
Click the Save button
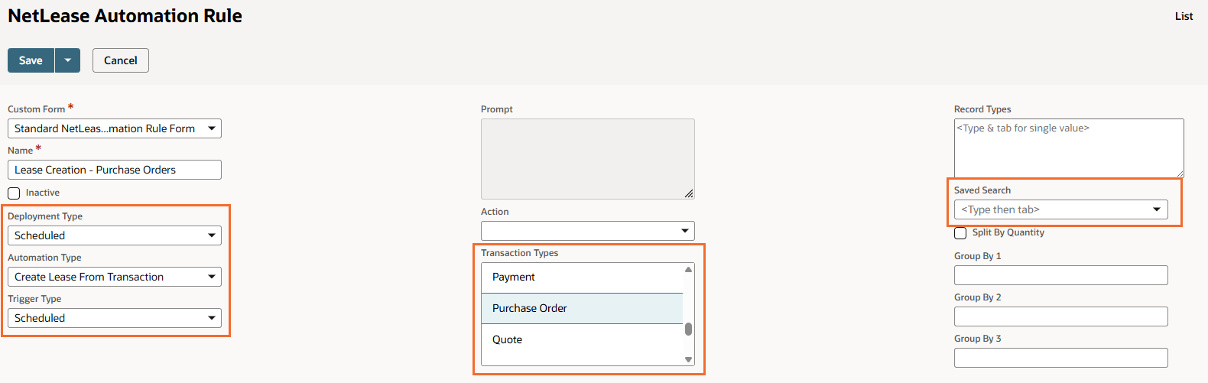point(31,60)
